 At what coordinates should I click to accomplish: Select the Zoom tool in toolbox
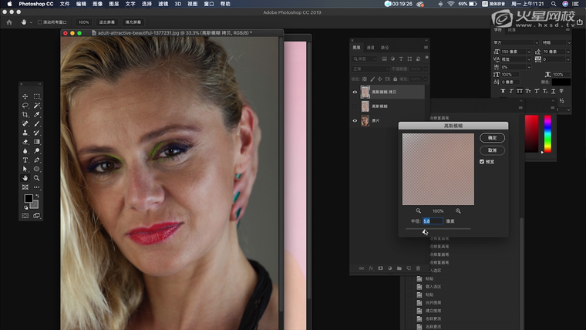coord(36,177)
